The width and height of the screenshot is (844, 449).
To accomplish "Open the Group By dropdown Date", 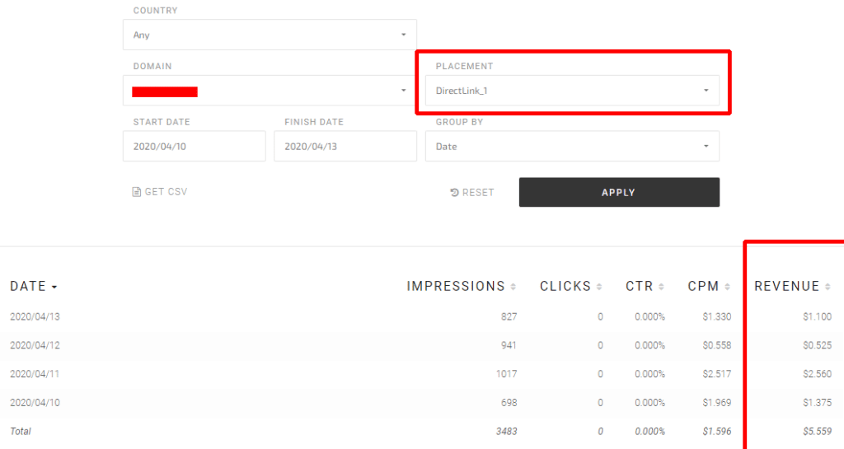I will point(572,147).
